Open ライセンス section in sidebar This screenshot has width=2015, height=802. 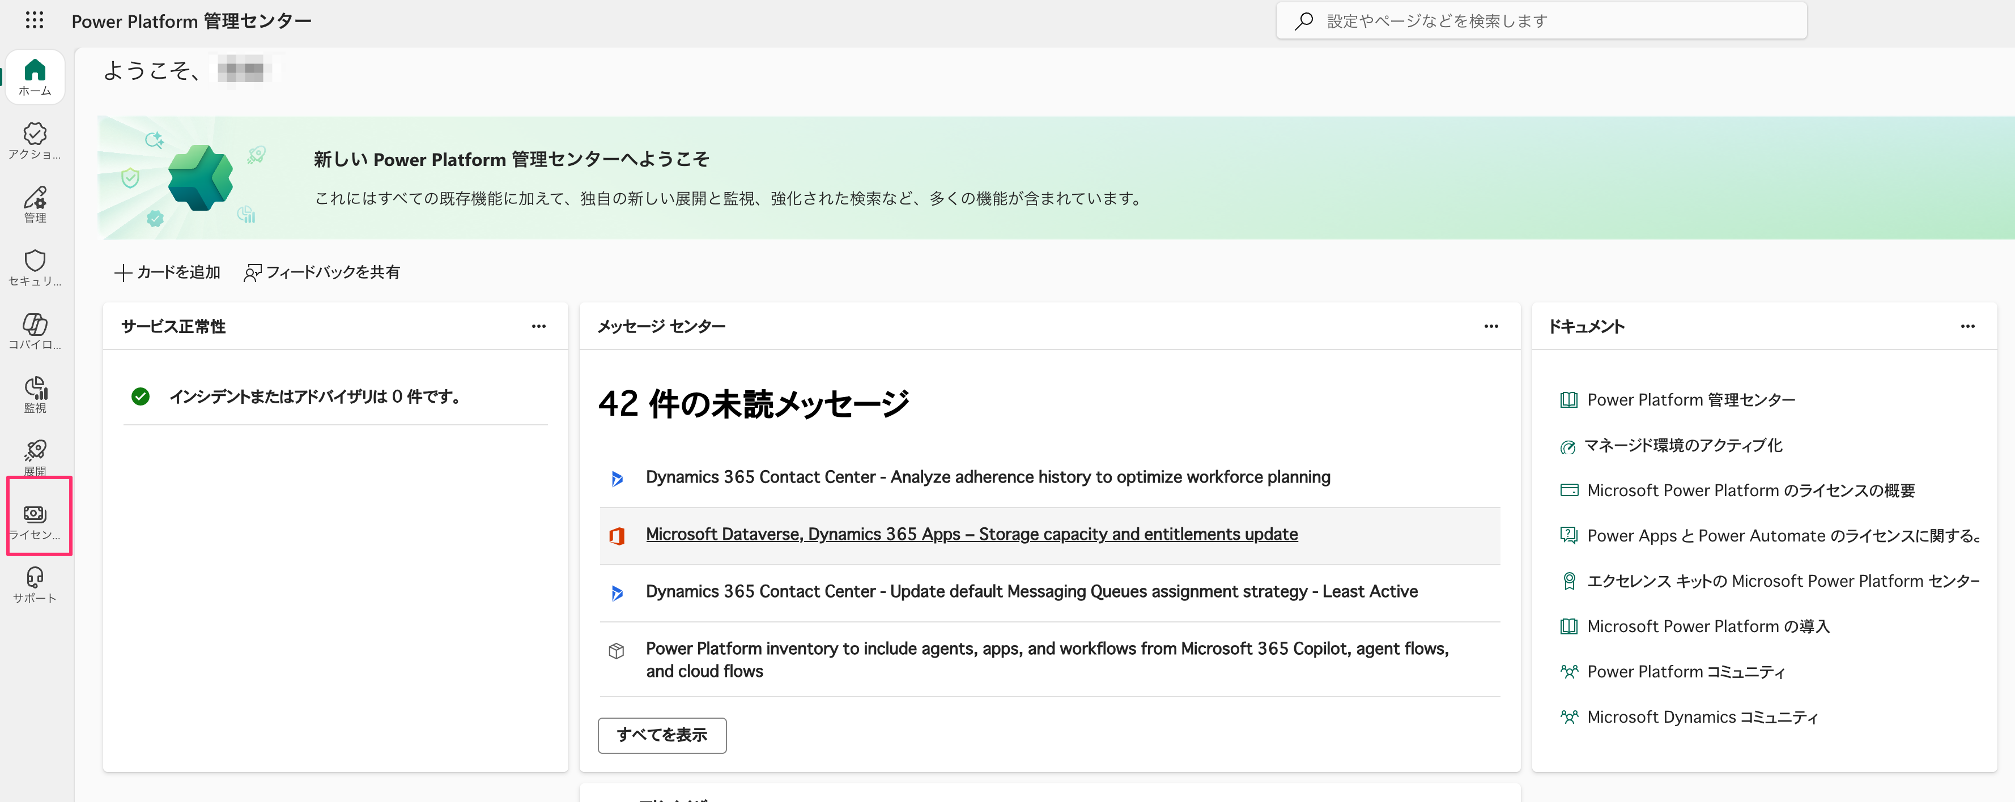[35, 522]
